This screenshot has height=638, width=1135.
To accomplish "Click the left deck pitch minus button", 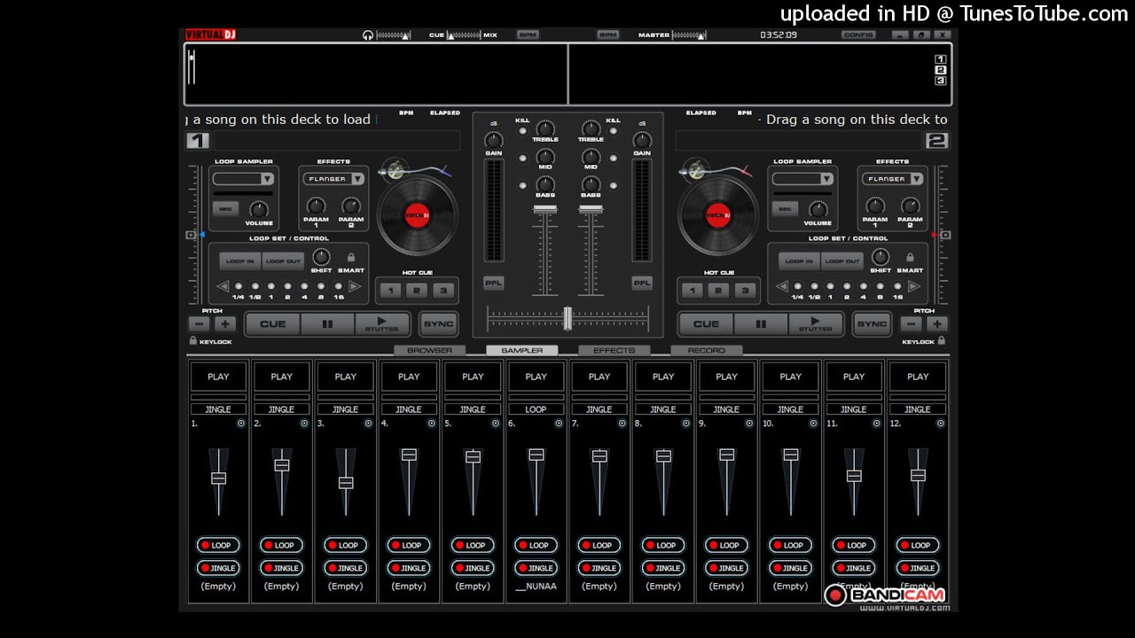I will tap(201, 324).
